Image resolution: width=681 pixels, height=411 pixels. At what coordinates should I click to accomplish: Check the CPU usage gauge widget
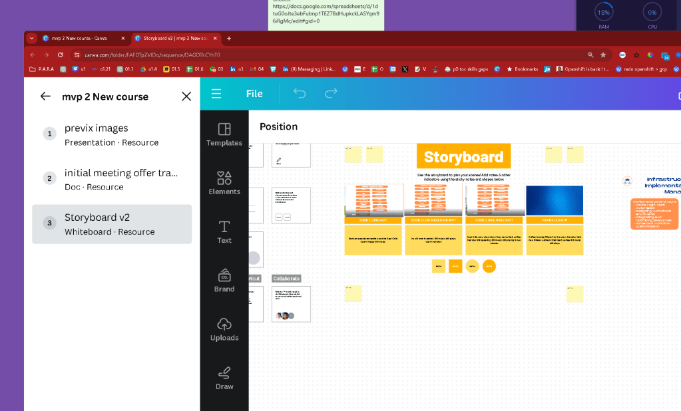point(652,15)
